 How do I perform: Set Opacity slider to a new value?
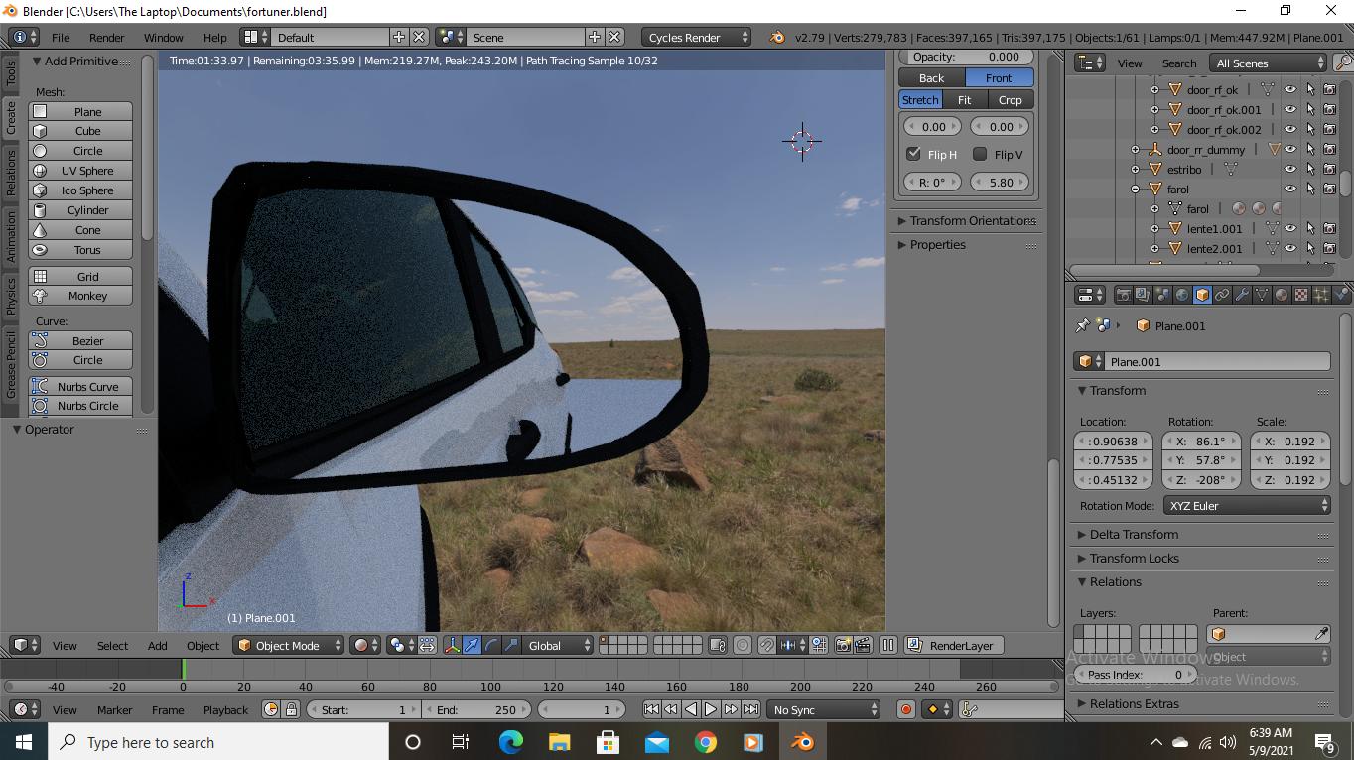[966, 57]
